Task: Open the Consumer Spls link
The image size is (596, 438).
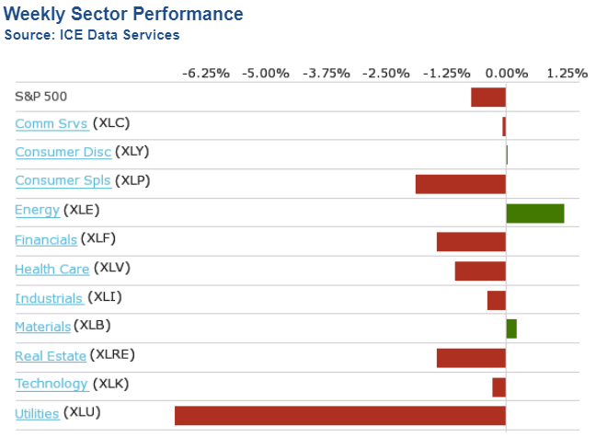Action: pos(63,180)
